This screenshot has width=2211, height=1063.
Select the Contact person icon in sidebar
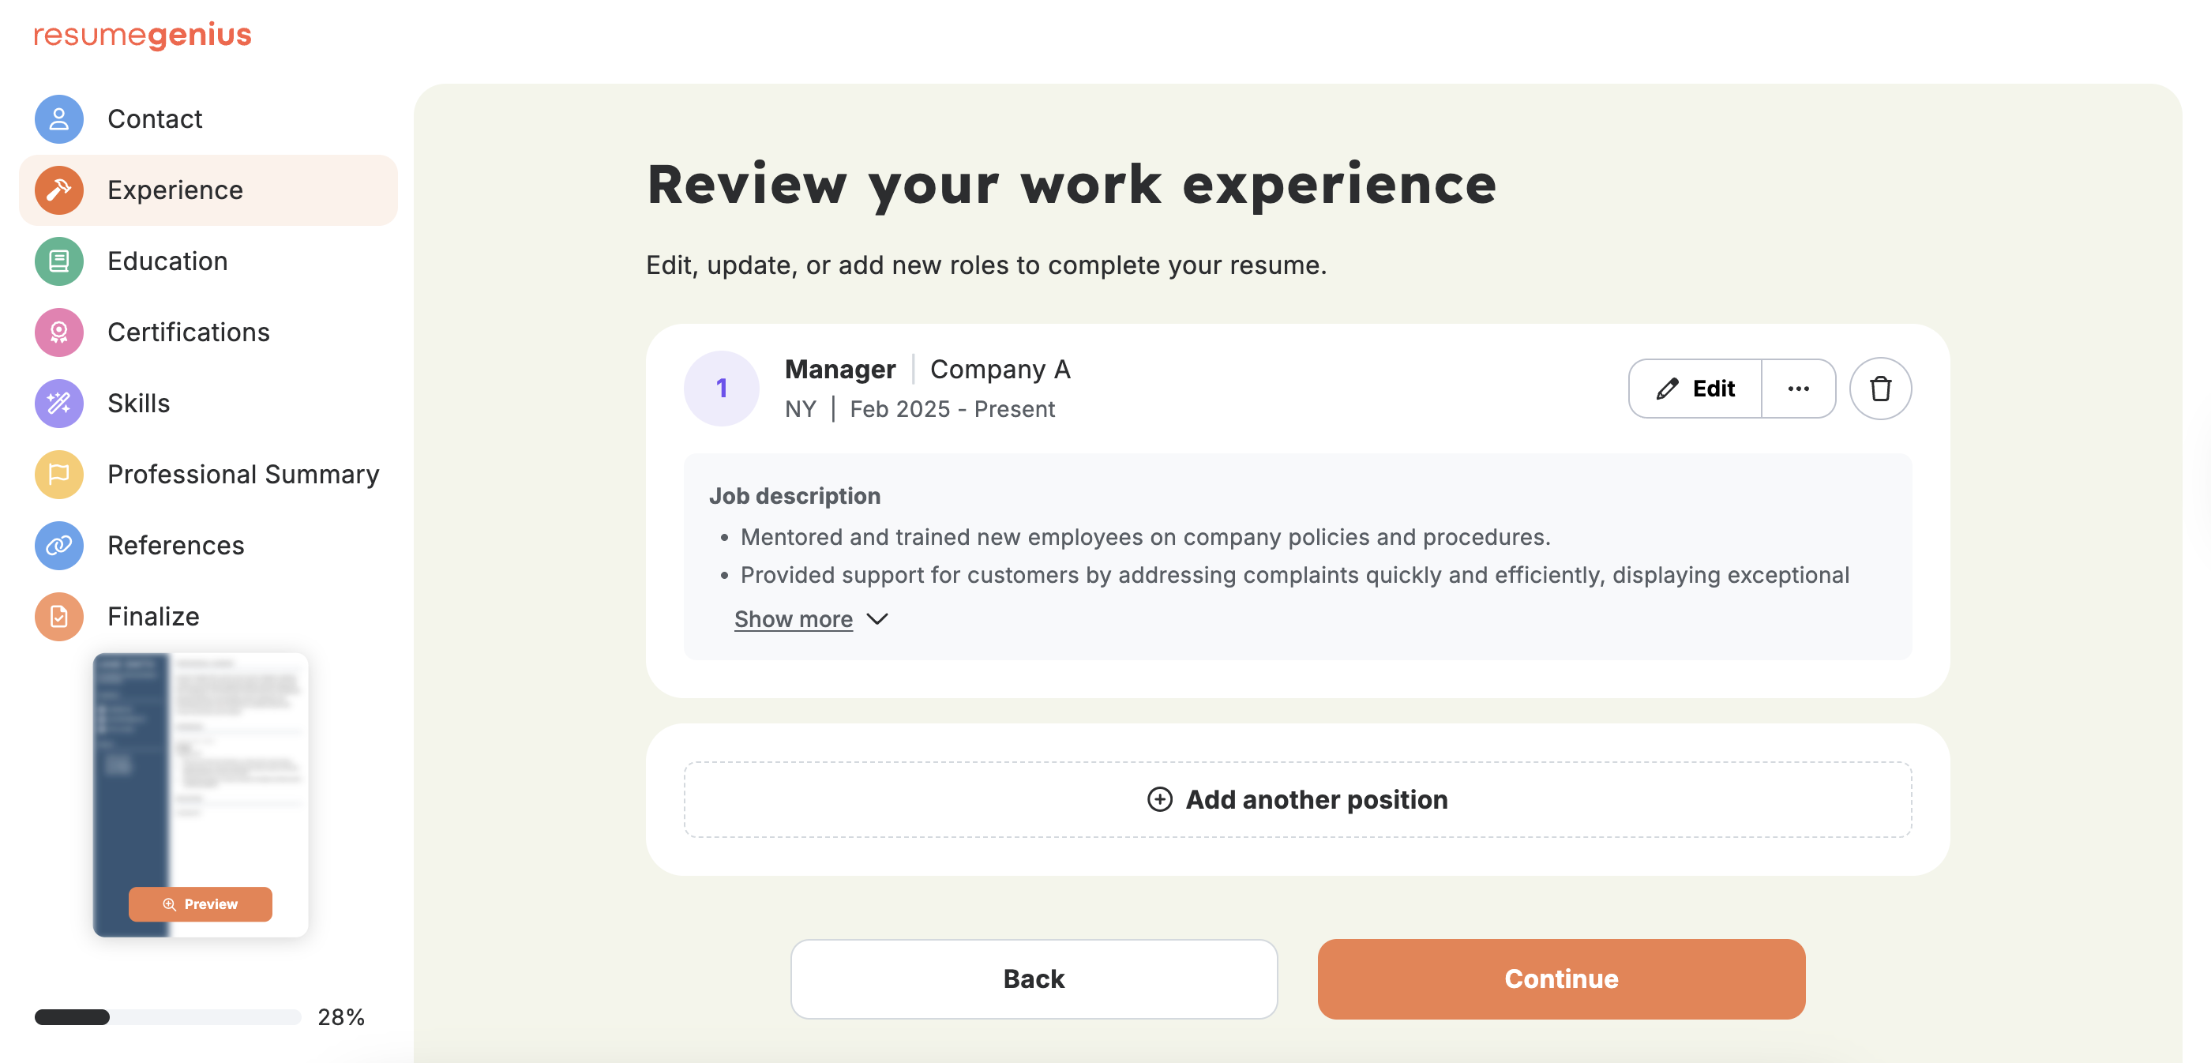(x=58, y=118)
